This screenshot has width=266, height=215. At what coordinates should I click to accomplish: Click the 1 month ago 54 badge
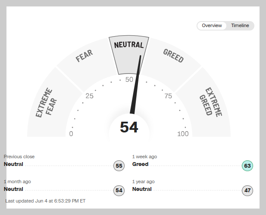point(119,190)
